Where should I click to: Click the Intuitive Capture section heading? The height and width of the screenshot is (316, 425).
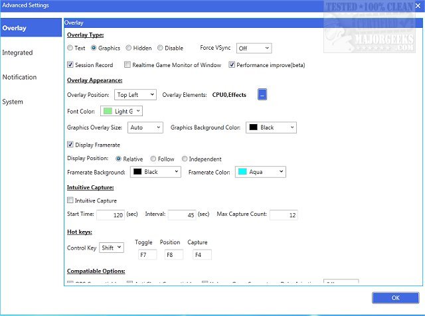(x=90, y=187)
